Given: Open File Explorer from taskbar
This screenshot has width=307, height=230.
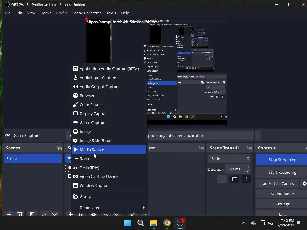Looking at the screenshot, I should click(154, 223).
